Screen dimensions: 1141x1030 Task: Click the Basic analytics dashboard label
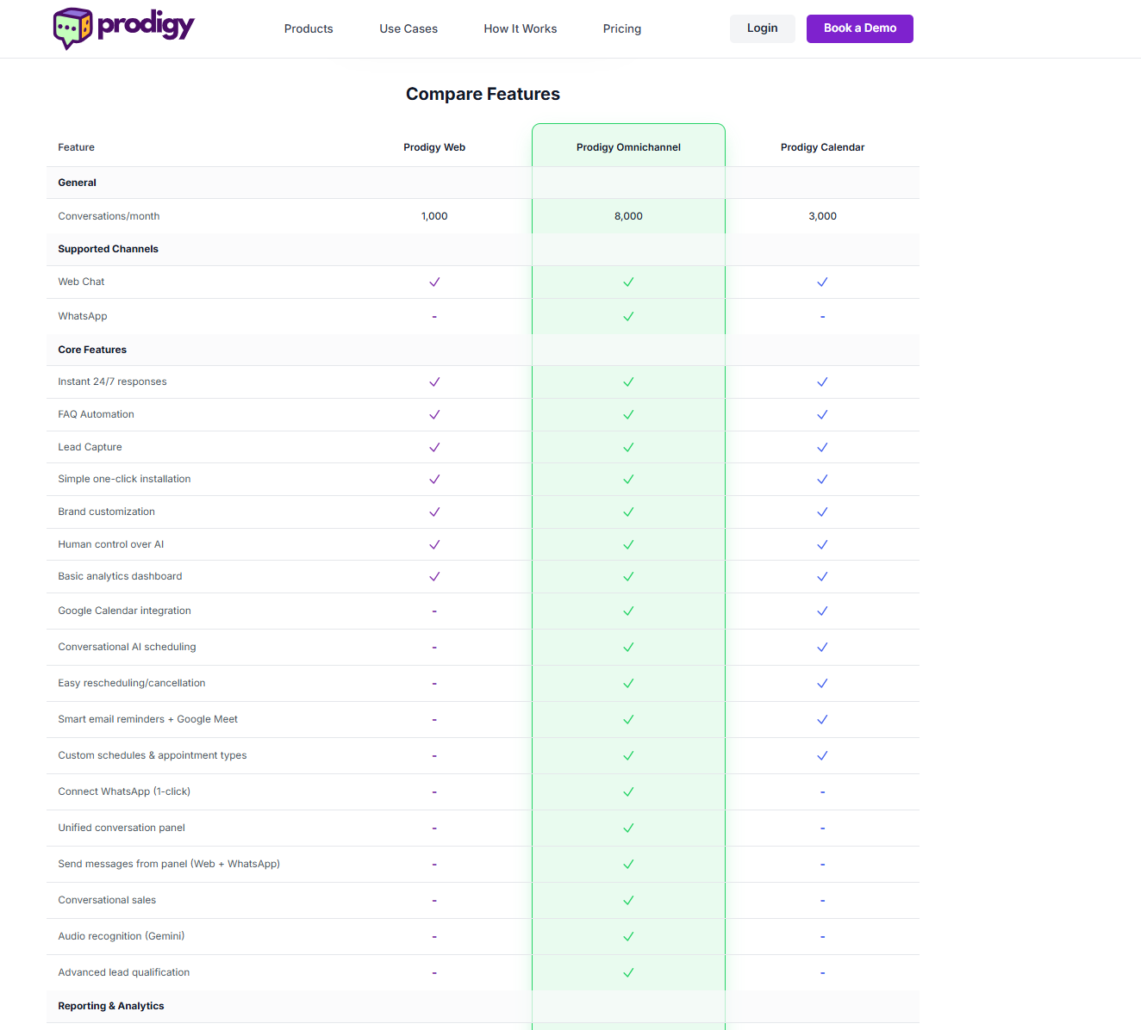pyautogui.click(x=120, y=576)
